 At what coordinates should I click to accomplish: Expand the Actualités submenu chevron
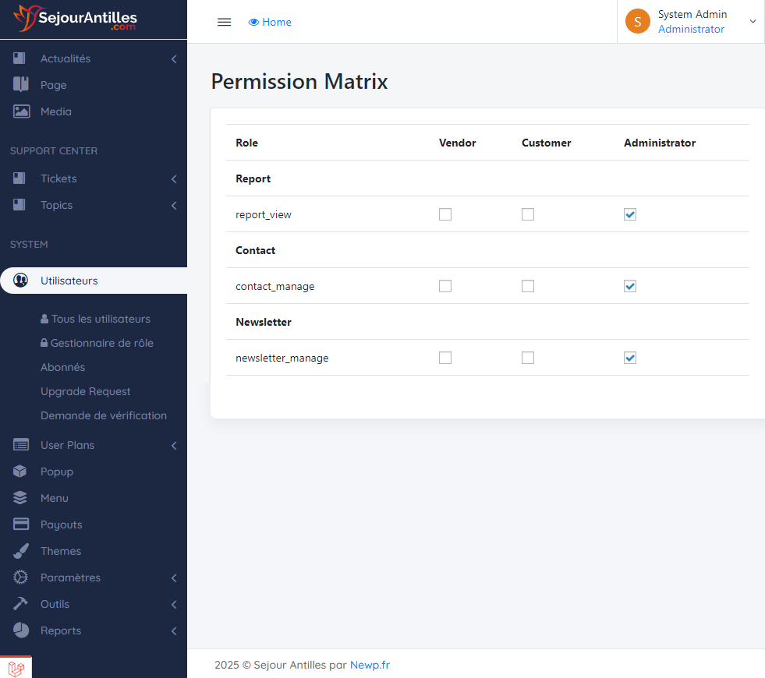point(174,59)
